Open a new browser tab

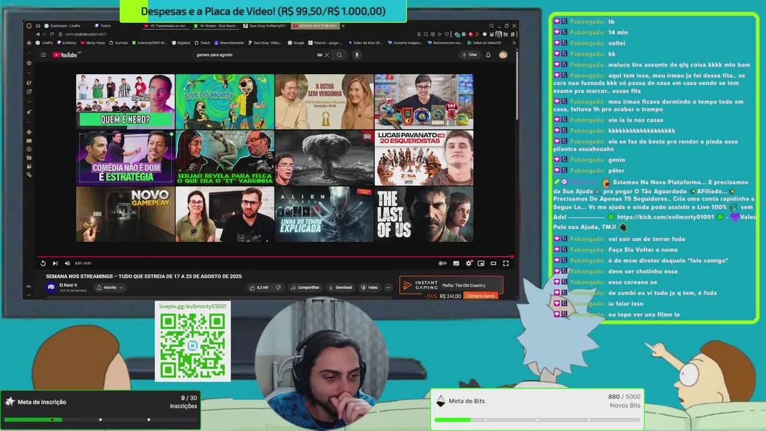click(x=343, y=26)
